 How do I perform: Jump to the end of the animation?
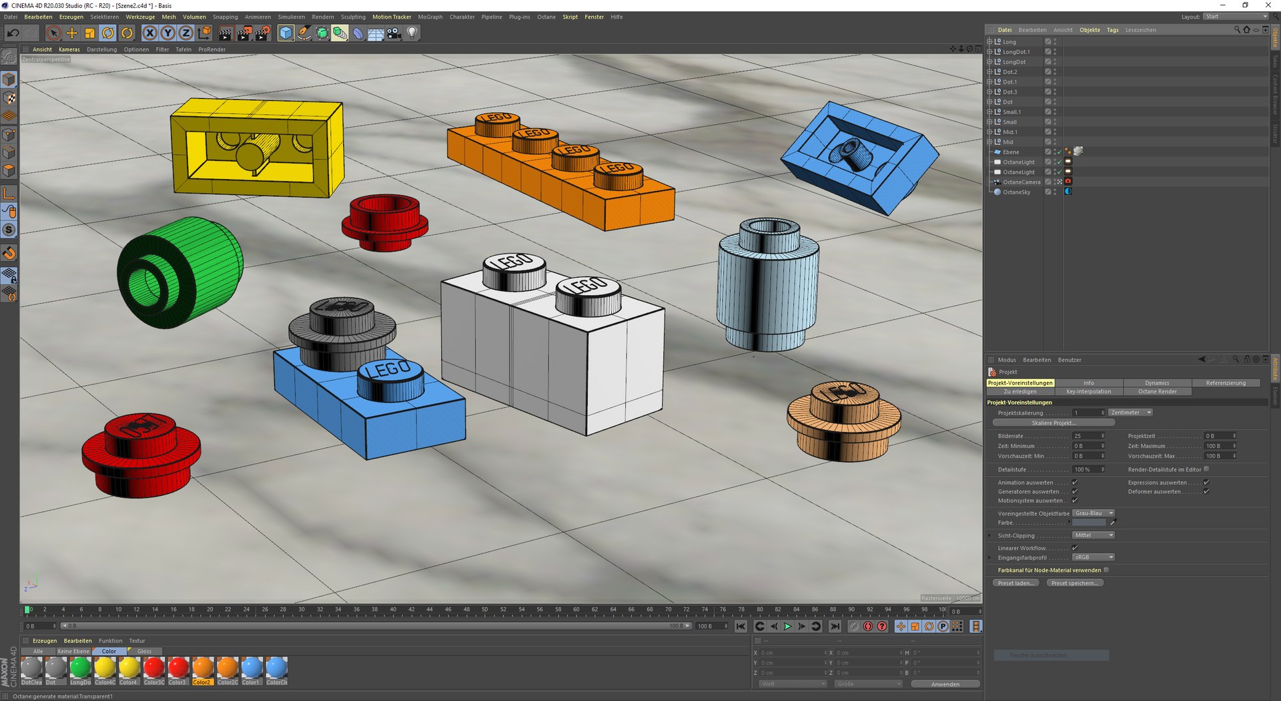(835, 626)
